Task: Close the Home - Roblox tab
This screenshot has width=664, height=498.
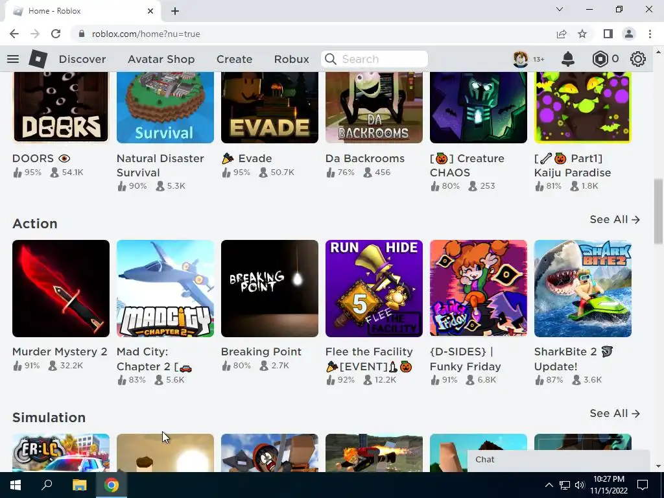Action: (x=150, y=11)
